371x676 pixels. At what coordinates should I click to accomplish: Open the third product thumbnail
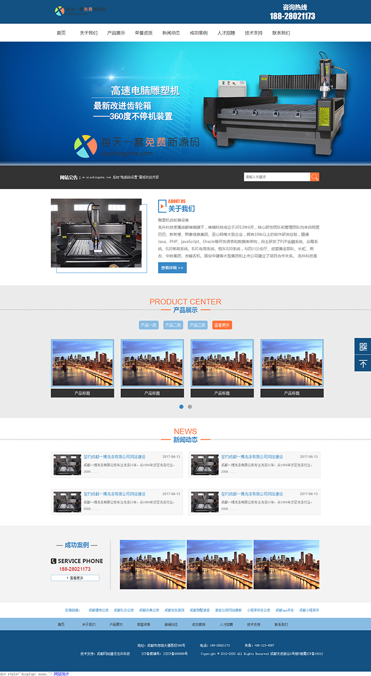pos(222,363)
